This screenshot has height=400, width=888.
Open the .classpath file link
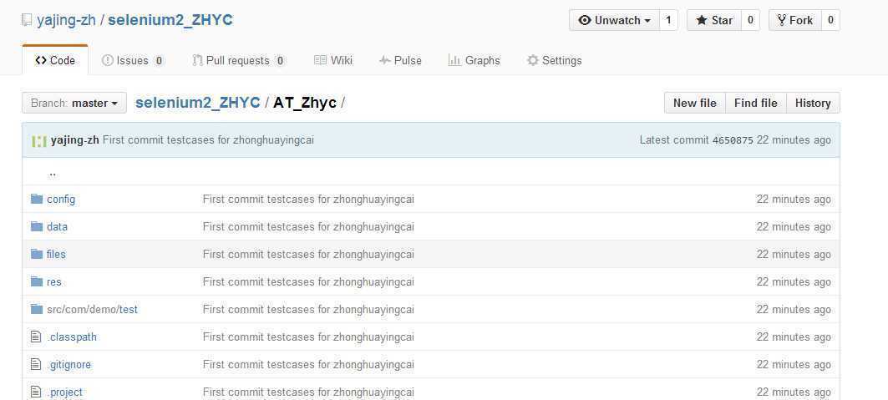72,337
